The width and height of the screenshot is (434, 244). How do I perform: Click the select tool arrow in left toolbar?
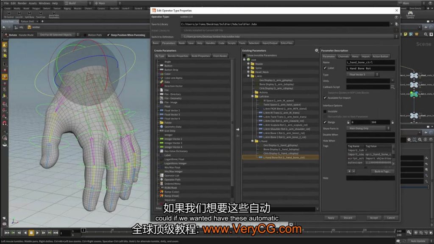coord(5,64)
